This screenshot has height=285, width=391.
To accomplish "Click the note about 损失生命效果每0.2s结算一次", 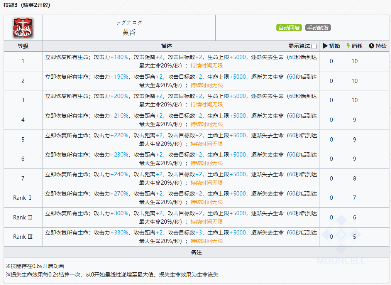I will (x=112, y=275).
